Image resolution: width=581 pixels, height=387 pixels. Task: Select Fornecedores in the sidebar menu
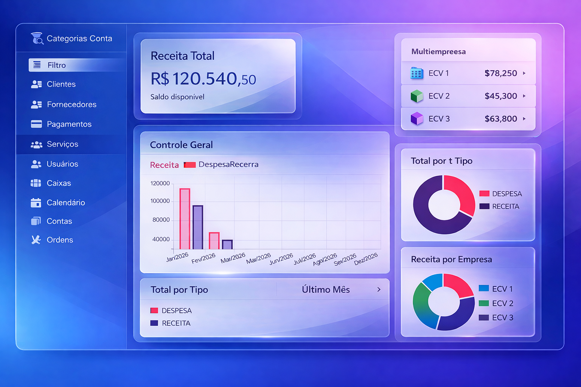coord(71,104)
